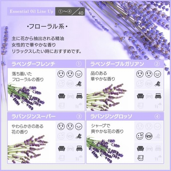Click the ラバンジングロッソ title bar
The width and height of the screenshot is (171, 171).
coord(125,117)
